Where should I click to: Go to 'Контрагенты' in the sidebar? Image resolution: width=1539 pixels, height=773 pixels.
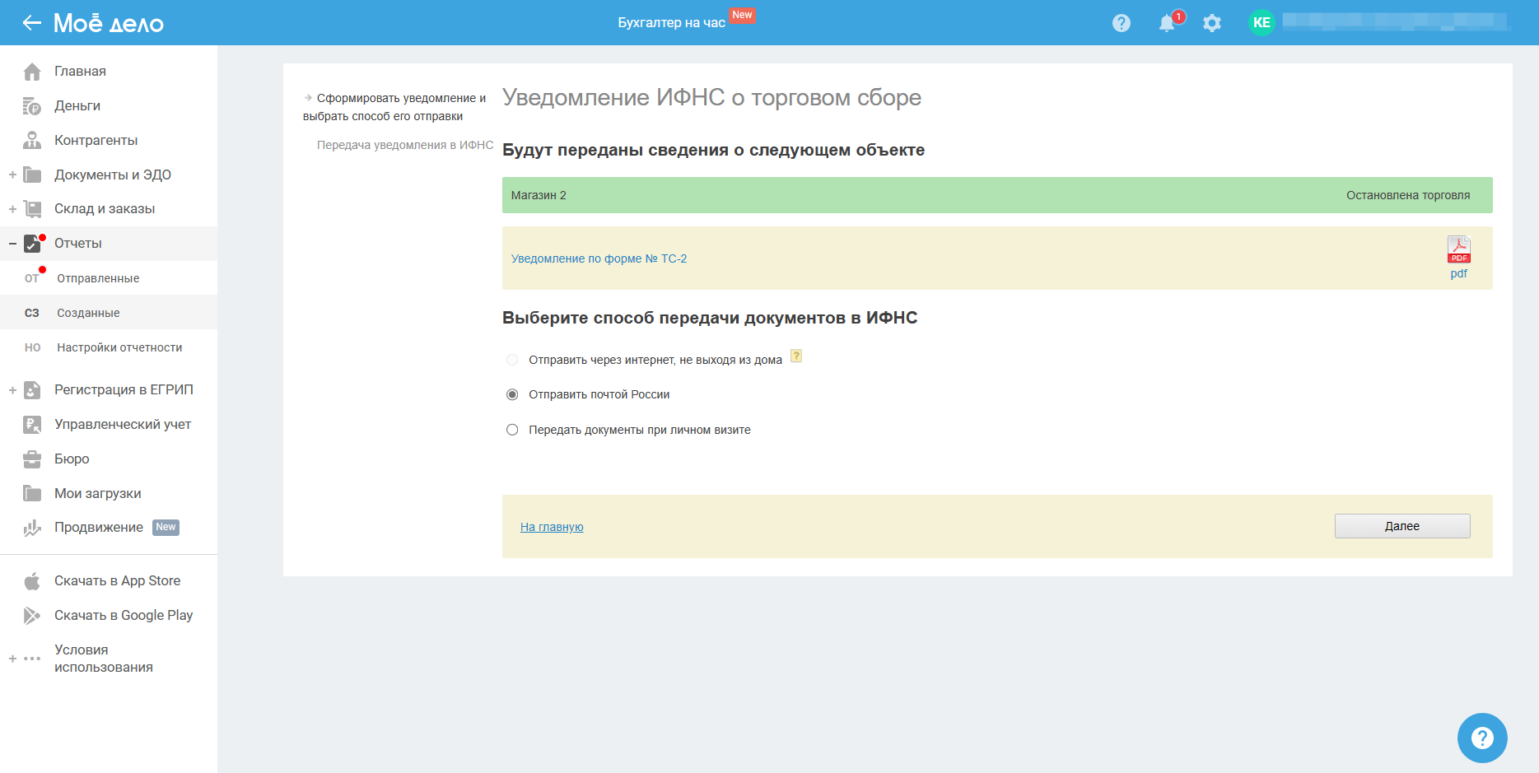96,141
